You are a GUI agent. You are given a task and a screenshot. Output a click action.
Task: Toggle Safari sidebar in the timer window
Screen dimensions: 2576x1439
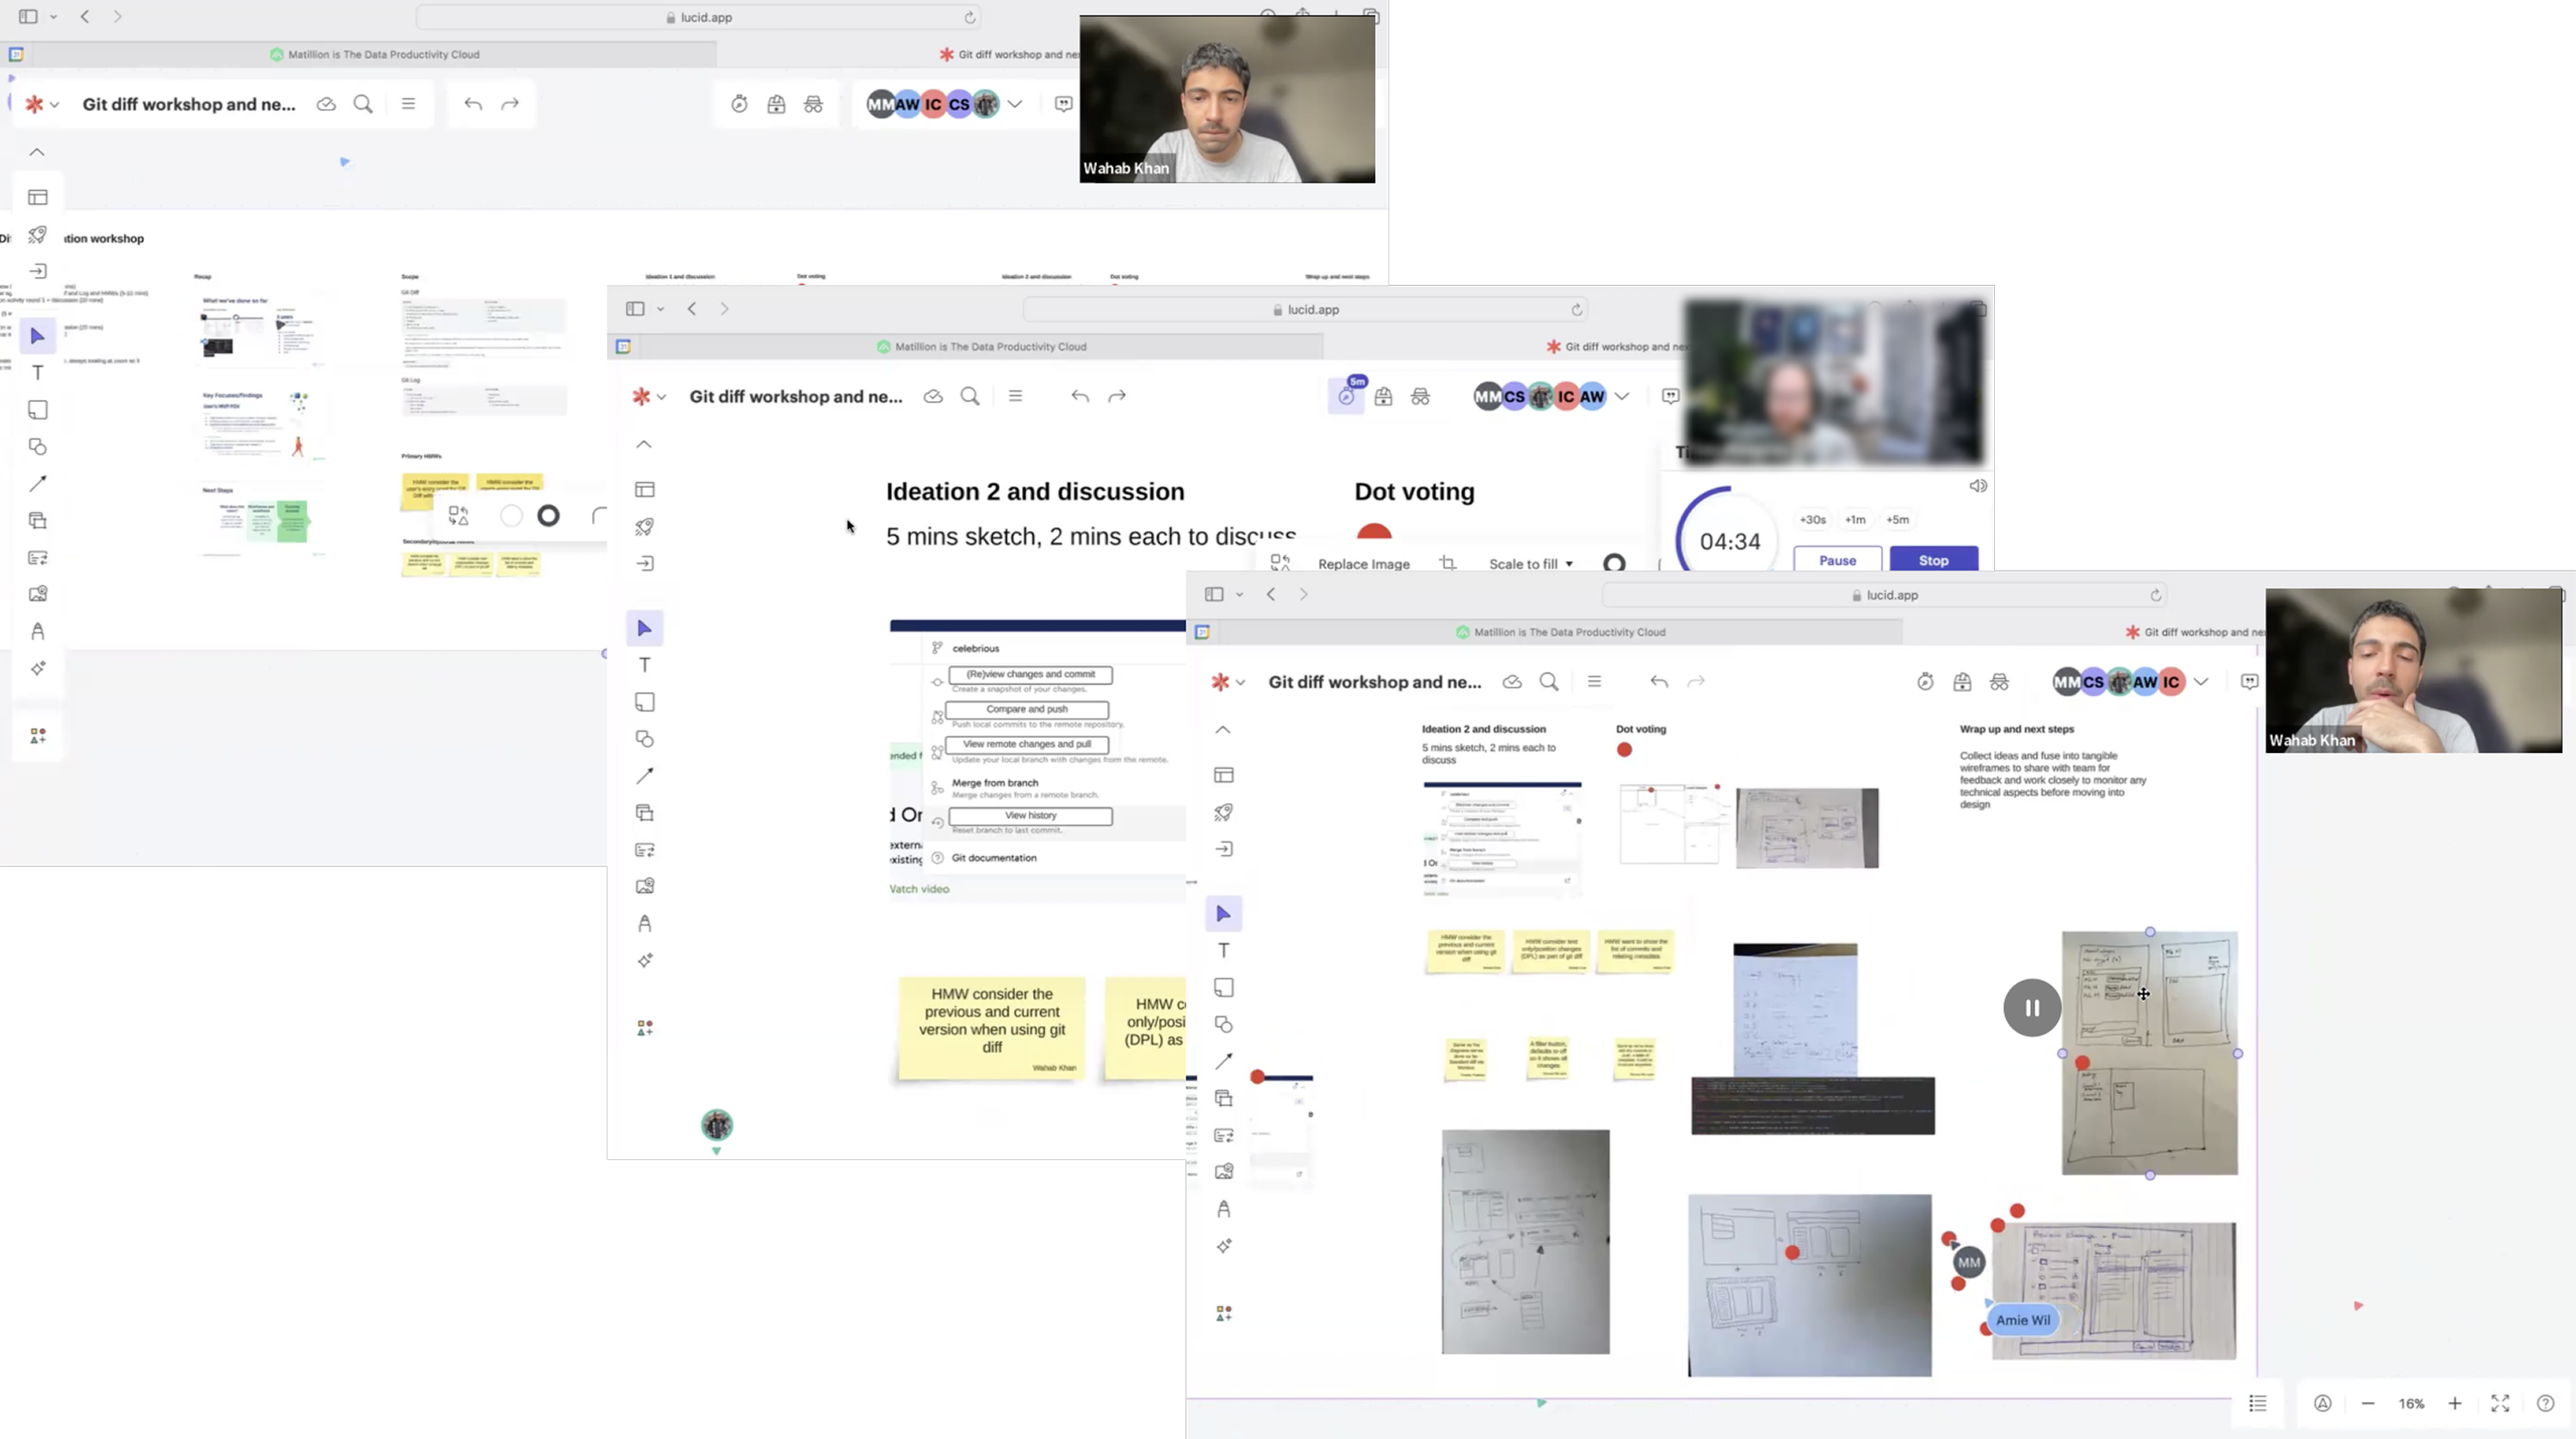(635, 309)
